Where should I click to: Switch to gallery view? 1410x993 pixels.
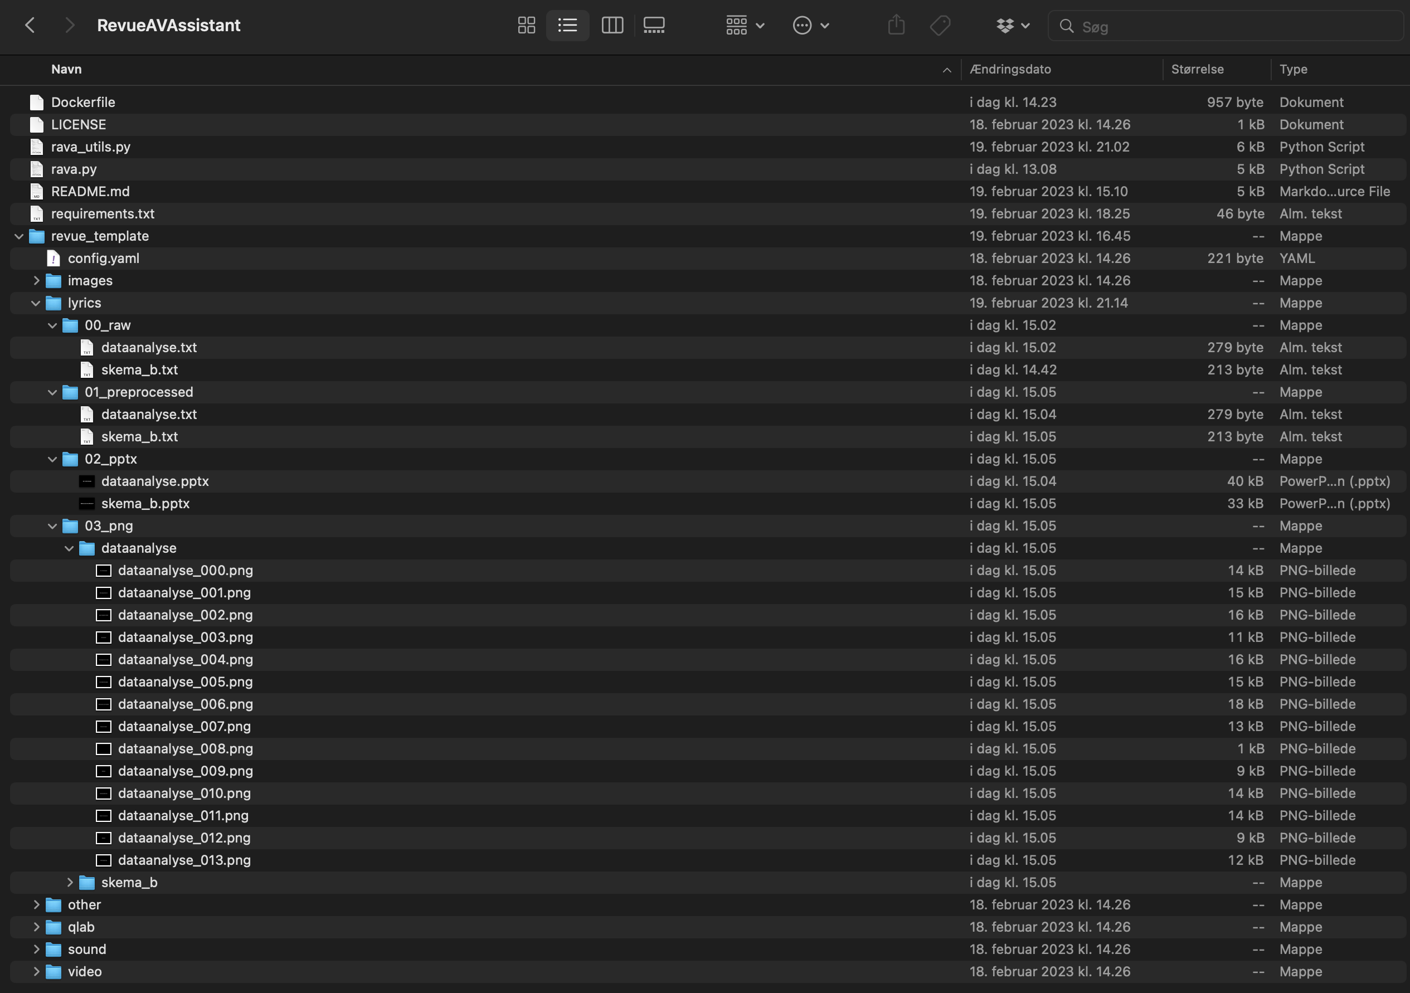click(x=653, y=25)
